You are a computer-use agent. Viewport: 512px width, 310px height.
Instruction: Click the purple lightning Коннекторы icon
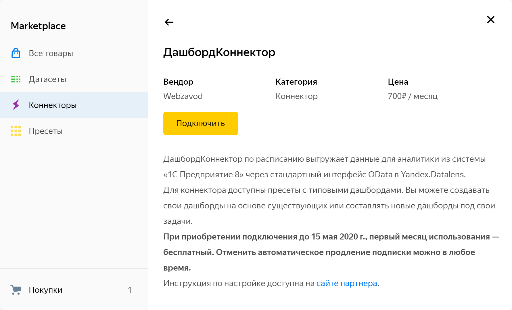click(x=16, y=105)
